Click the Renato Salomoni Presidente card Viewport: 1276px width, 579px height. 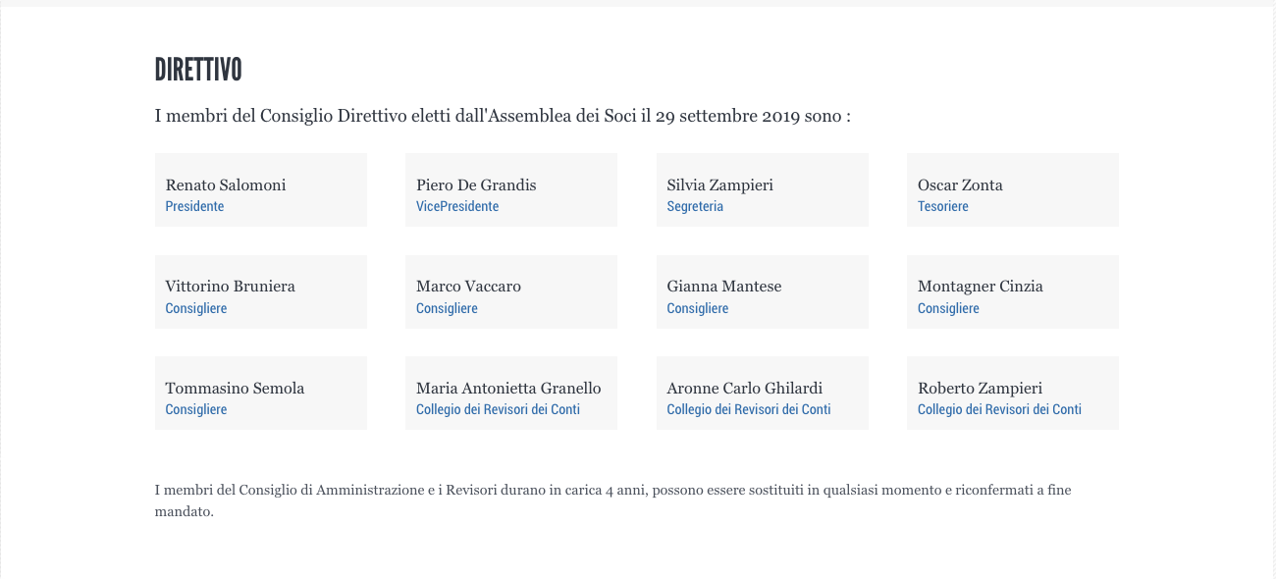click(261, 189)
